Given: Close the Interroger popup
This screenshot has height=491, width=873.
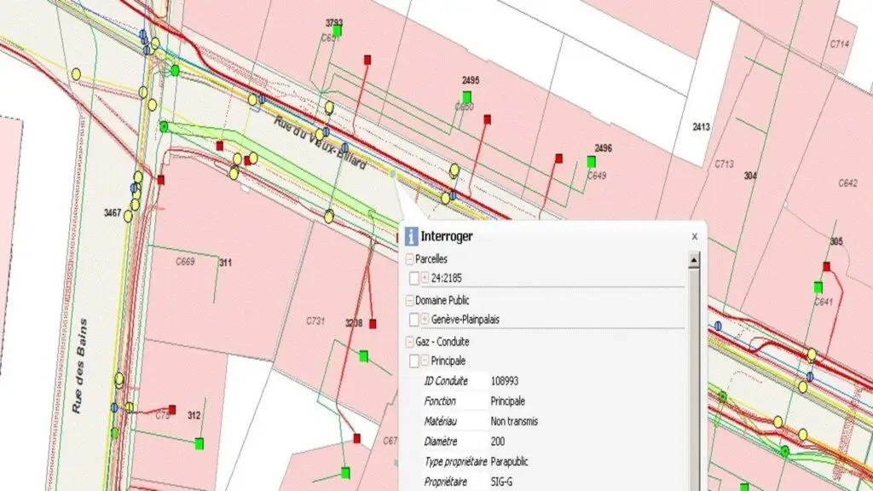Looking at the screenshot, I should point(694,236).
